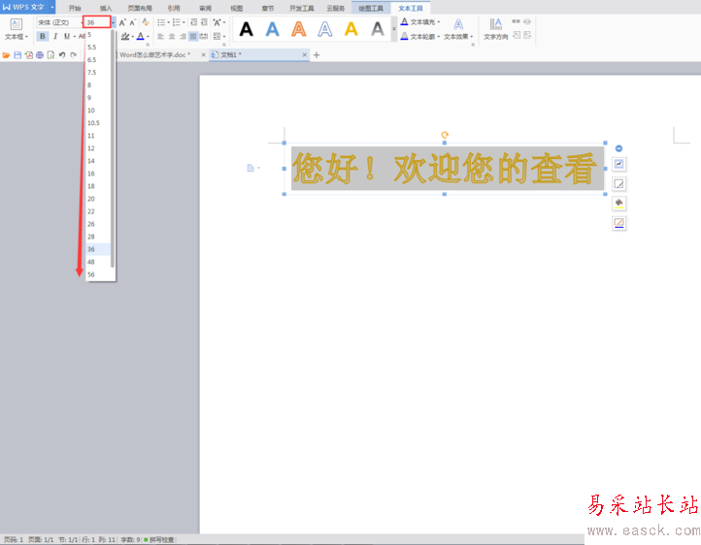The image size is (701, 545).
Task: Click the text highlight pen icon
Action: [125, 36]
